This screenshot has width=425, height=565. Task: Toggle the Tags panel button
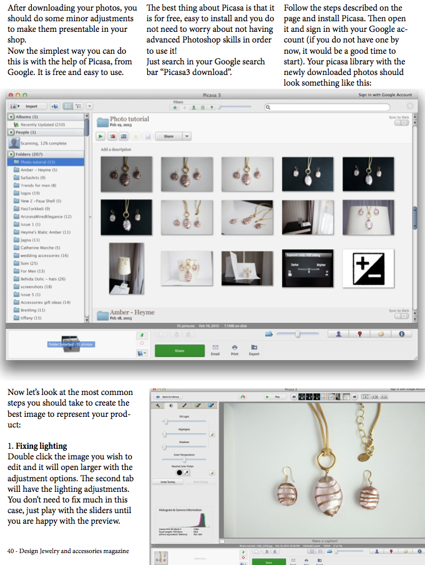380,334
